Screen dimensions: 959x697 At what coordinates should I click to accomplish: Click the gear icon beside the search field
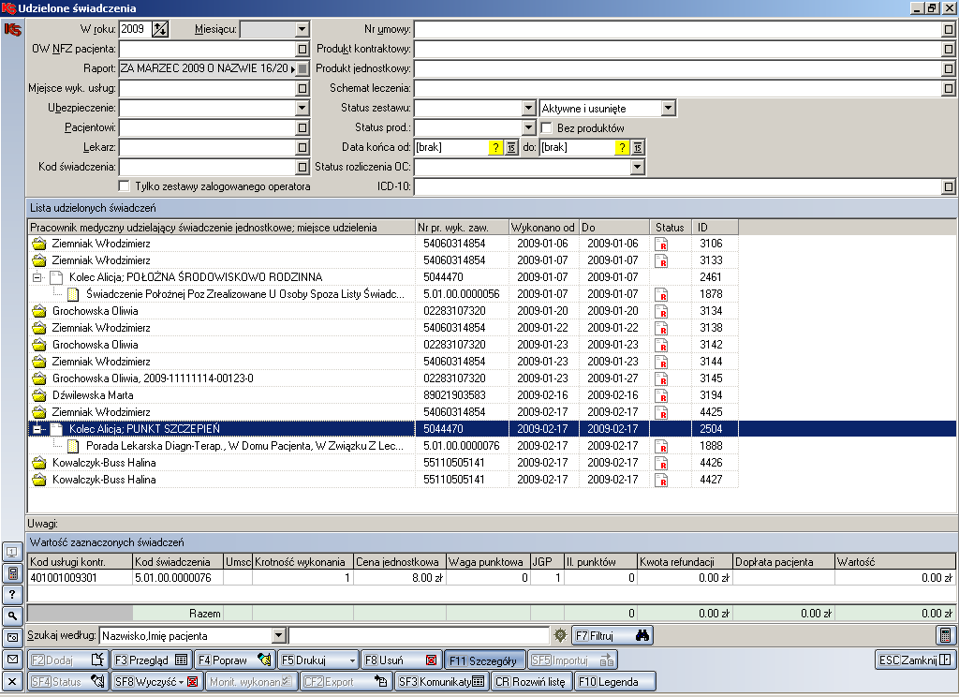click(x=560, y=635)
